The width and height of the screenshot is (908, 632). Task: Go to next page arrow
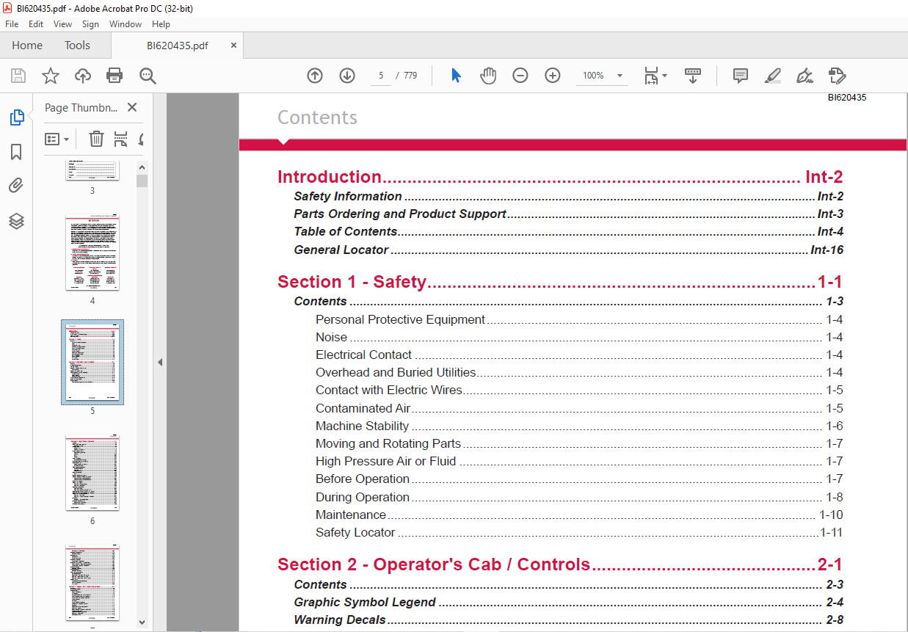(347, 76)
